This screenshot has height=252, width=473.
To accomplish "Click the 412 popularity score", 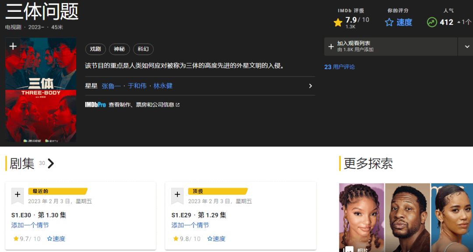I will [x=446, y=22].
